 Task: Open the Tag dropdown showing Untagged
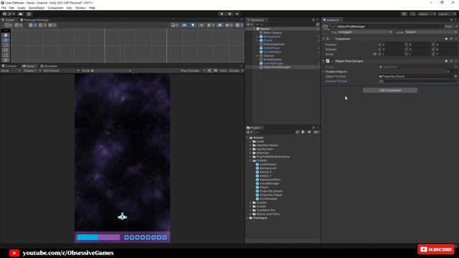(365, 32)
